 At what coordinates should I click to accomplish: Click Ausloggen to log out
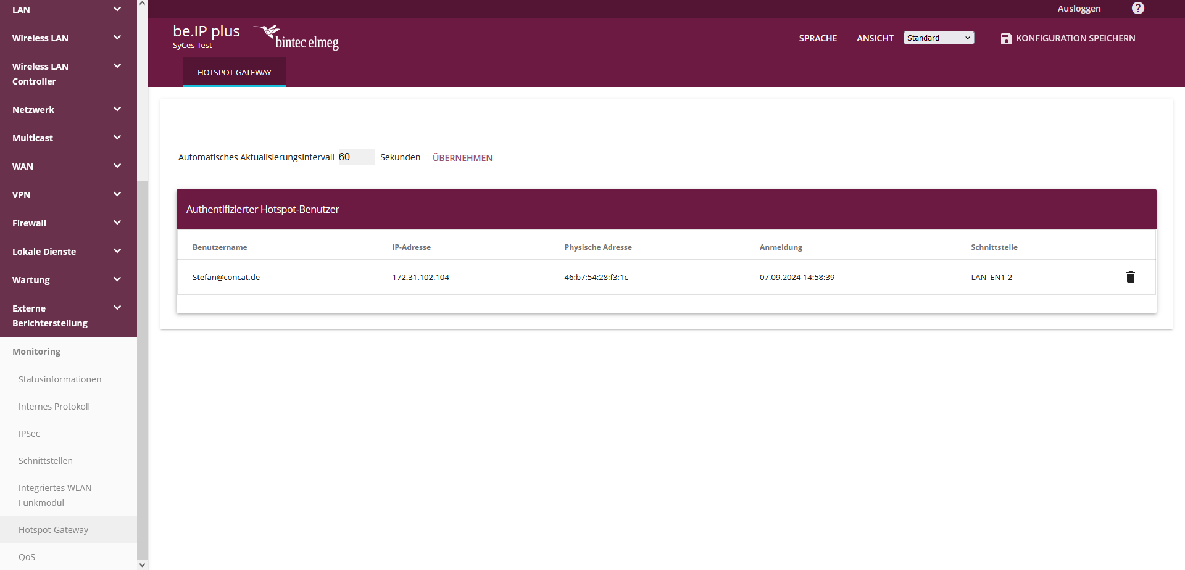coord(1079,9)
